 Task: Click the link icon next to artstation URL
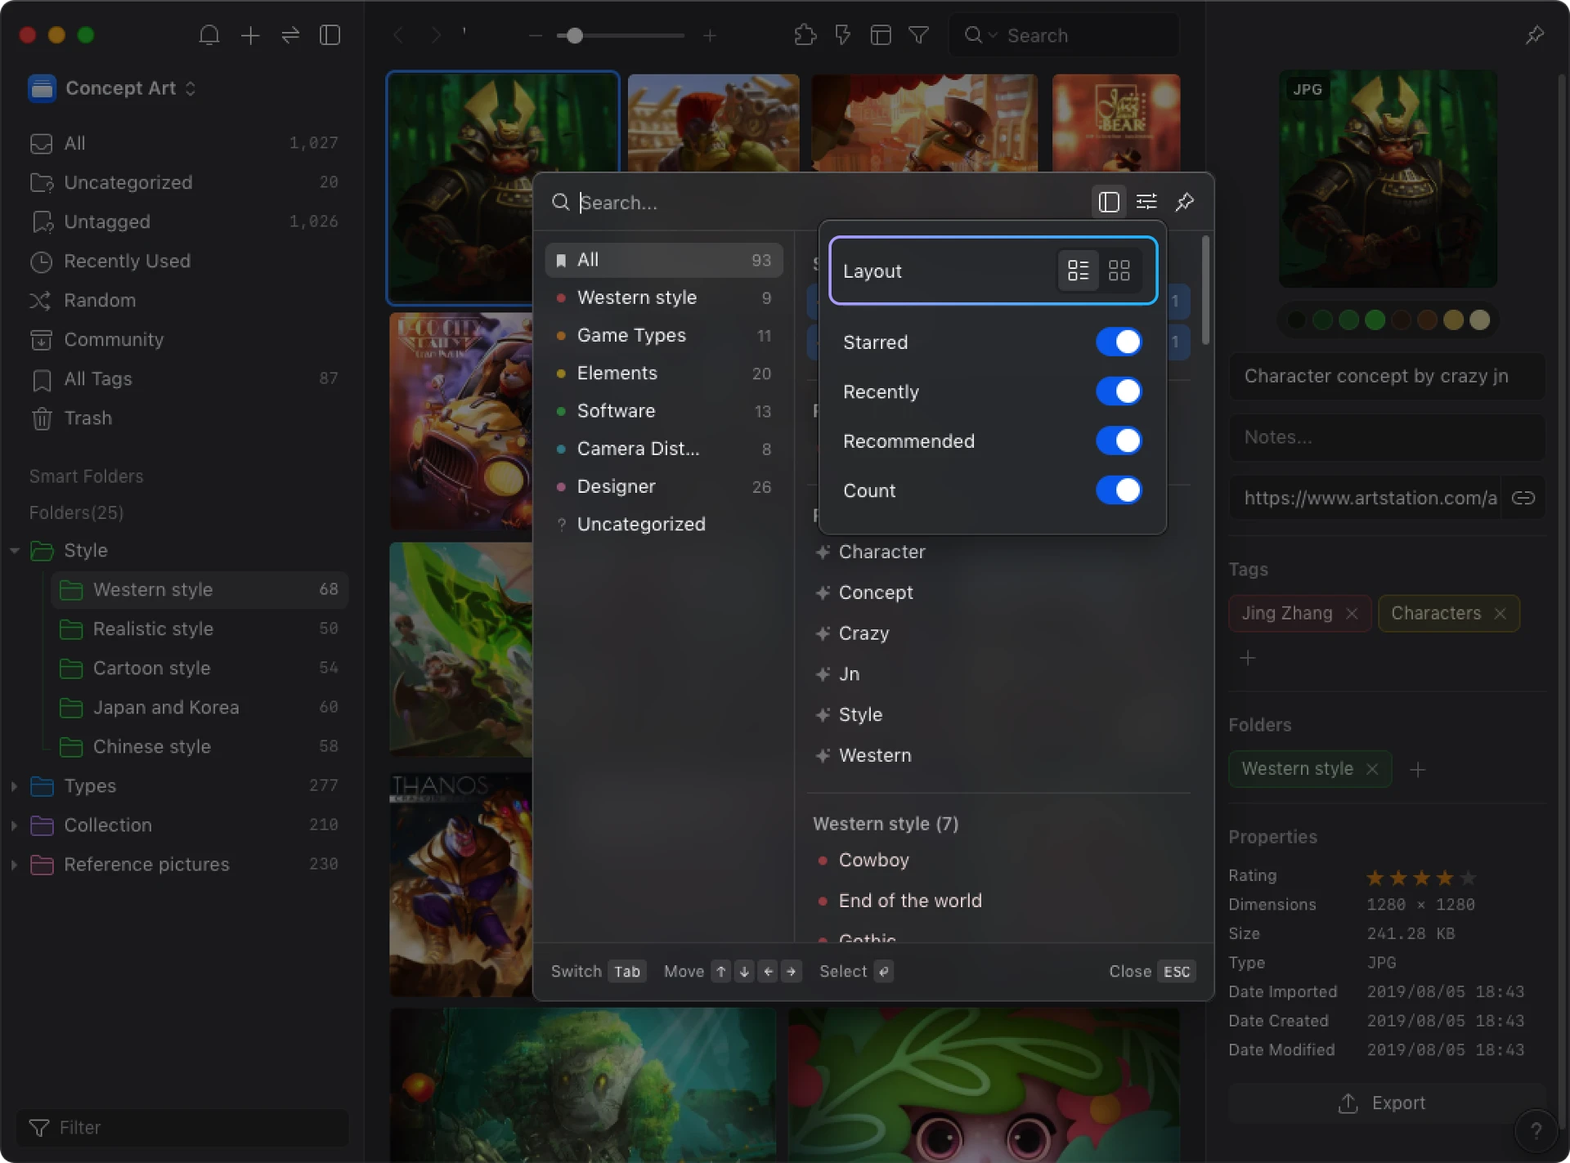point(1523,498)
